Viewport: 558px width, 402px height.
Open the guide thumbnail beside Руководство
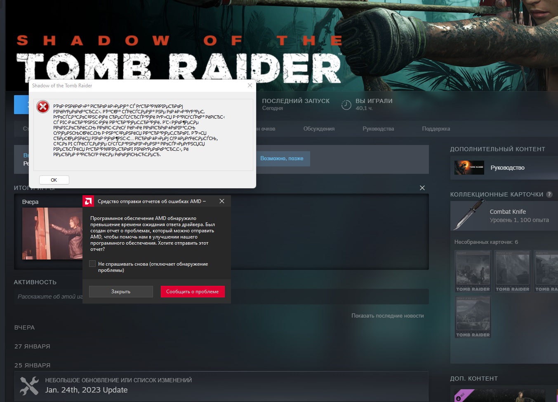[469, 168]
